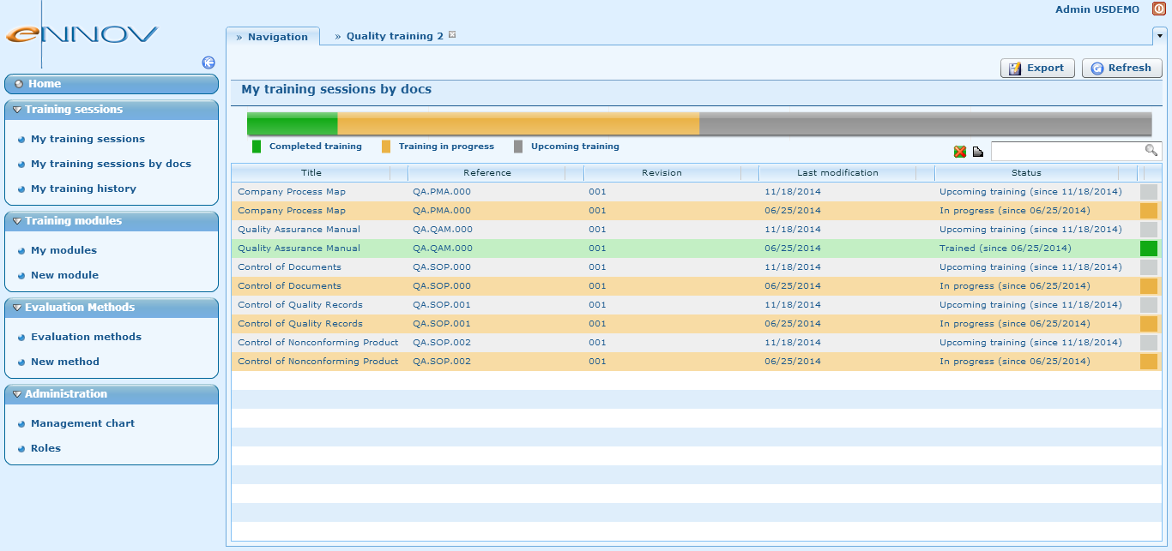1172x551 pixels.
Task: Close the Quality training 2 tab
Action: (452, 35)
